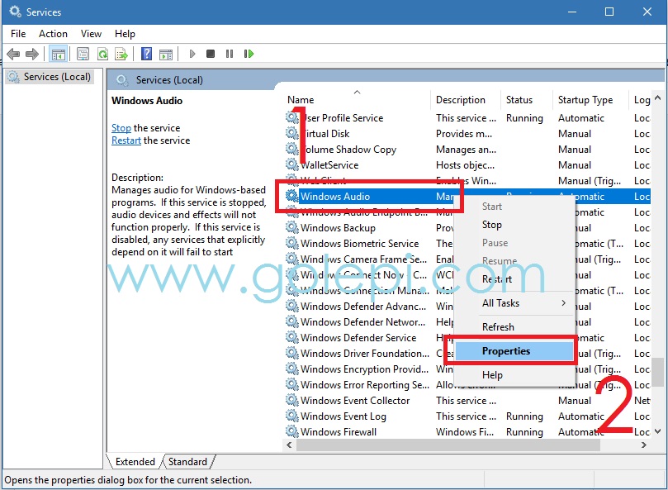Click the horizontal scrollbar thumb

click(448, 445)
